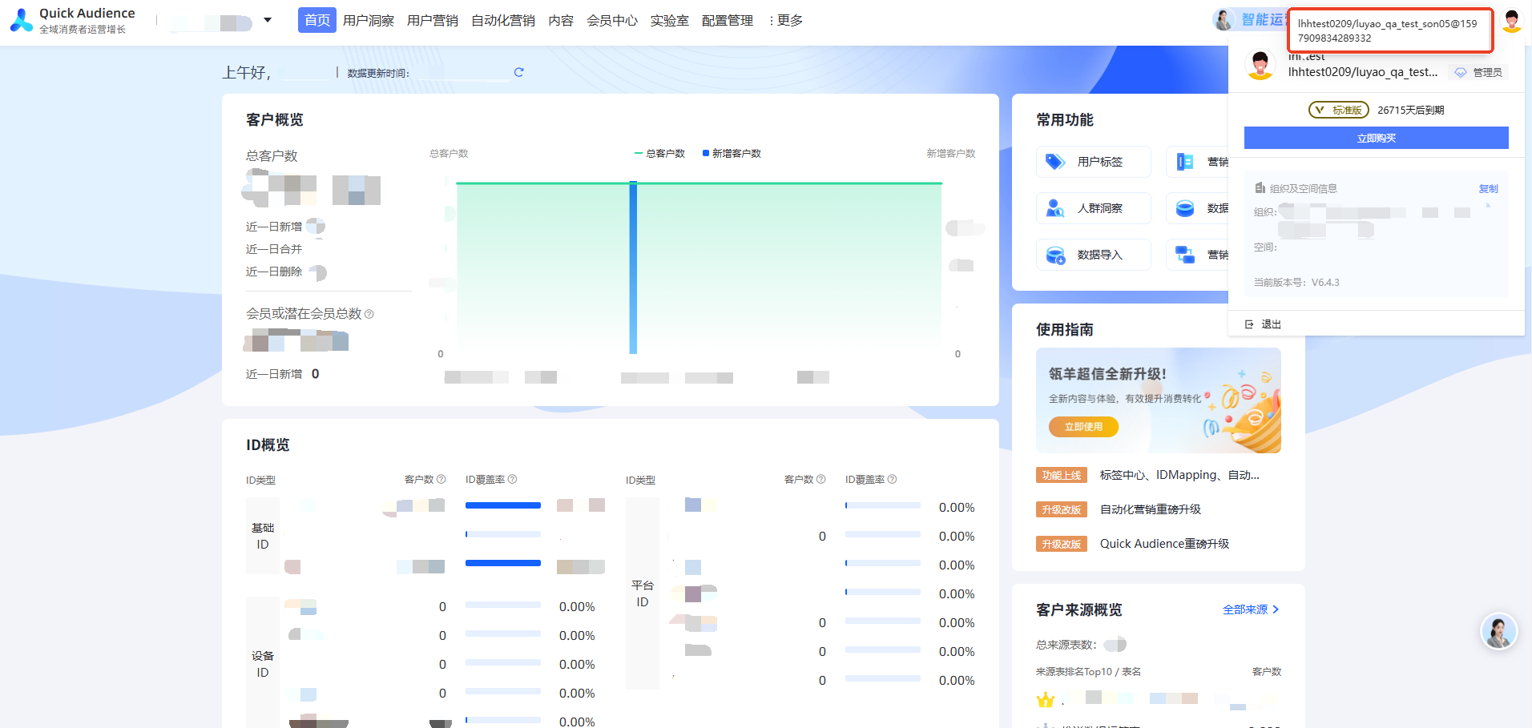Click the ID覆盖率 help icon in 平台ID table
Viewport: 1532px width, 728px height.
[893, 479]
